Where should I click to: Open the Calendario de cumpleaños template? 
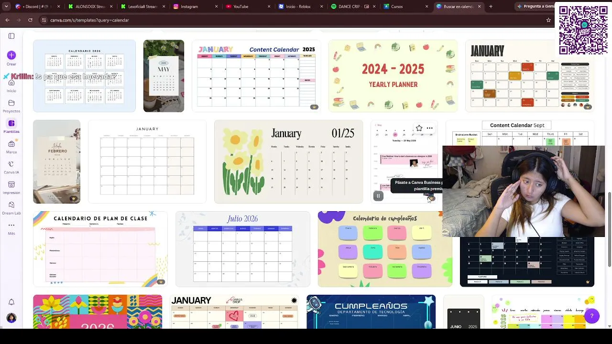[385, 249]
